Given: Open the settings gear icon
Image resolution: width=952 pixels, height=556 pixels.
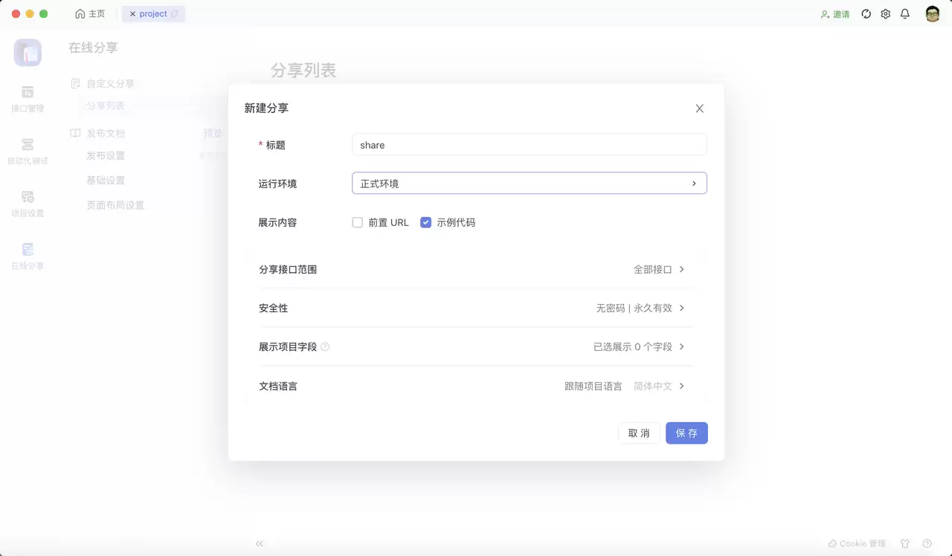Looking at the screenshot, I should pos(886,14).
